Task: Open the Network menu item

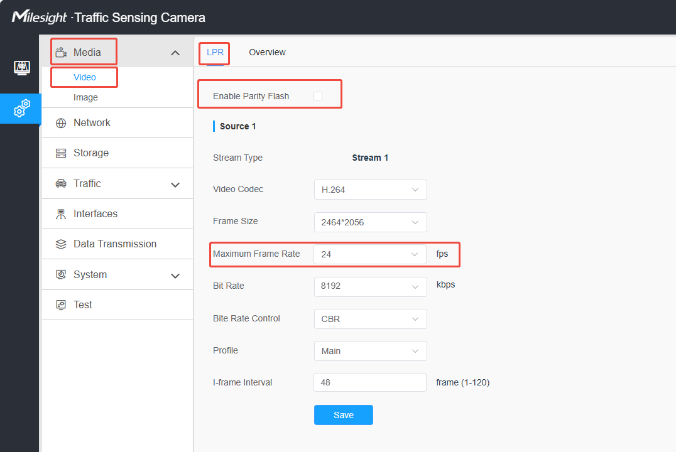Action: pos(117,123)
